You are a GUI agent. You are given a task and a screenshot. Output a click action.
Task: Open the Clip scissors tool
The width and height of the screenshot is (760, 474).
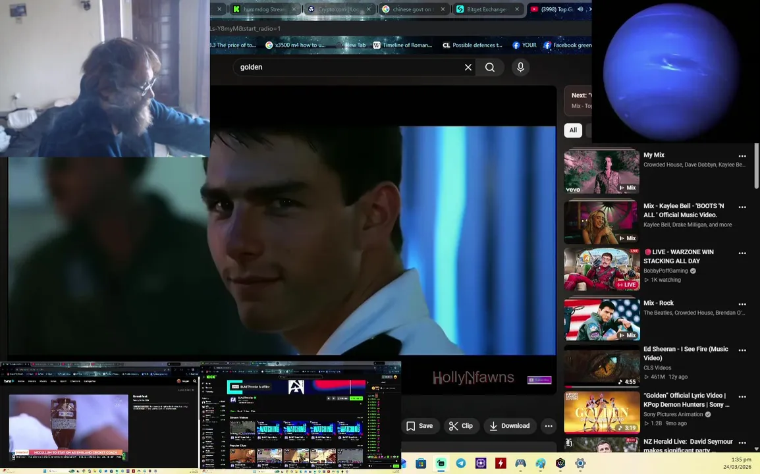click(461, 425)
